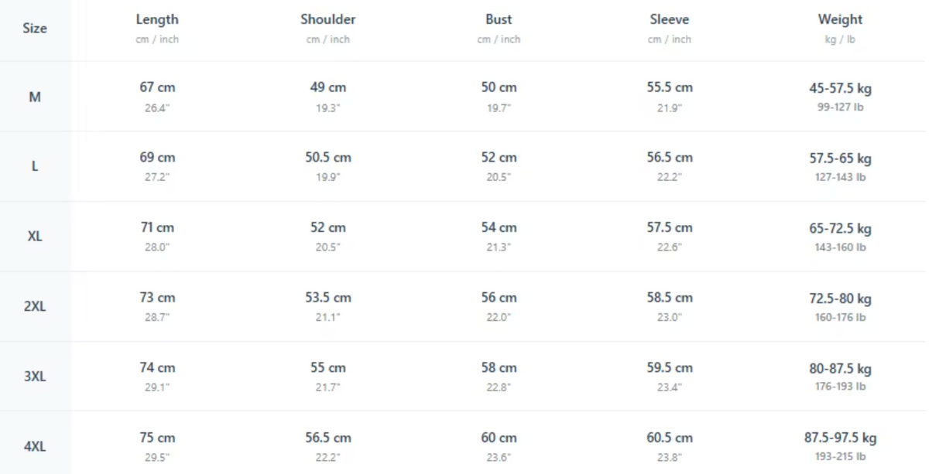Click the Shoulder column header
Screen dimensions: 929x474
(x=328, y=19)
